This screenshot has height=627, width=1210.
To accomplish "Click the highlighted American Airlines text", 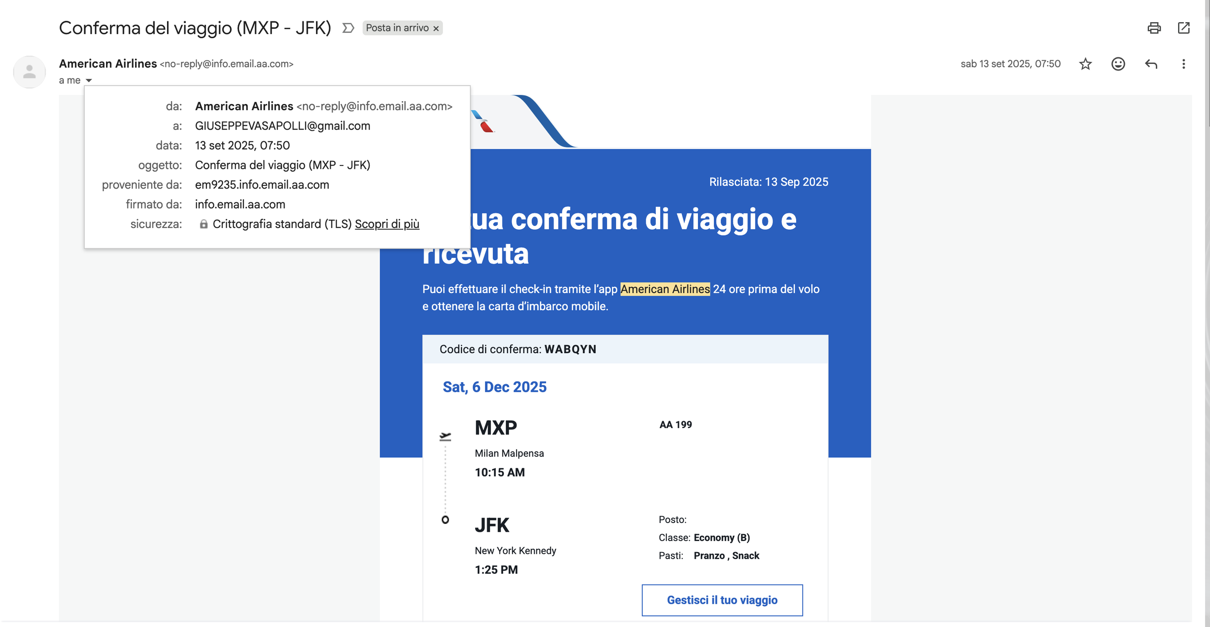I will (665, 289).
